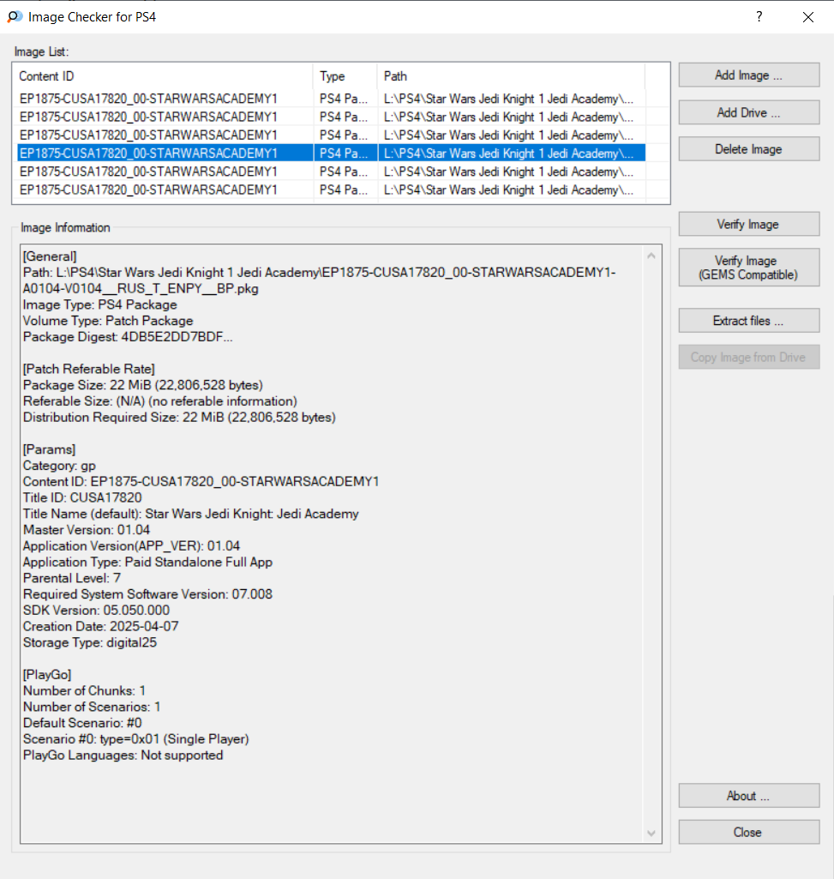The width and height of the screenshot is (834, 879).
Task: Click the 'Category: gp' line
Action: click(x=59, y=466)
